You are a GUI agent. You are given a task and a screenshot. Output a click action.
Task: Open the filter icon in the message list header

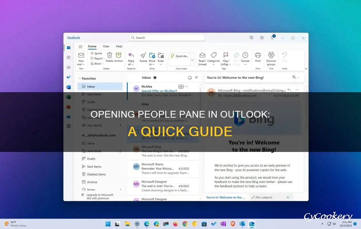[x=196, y=78]
